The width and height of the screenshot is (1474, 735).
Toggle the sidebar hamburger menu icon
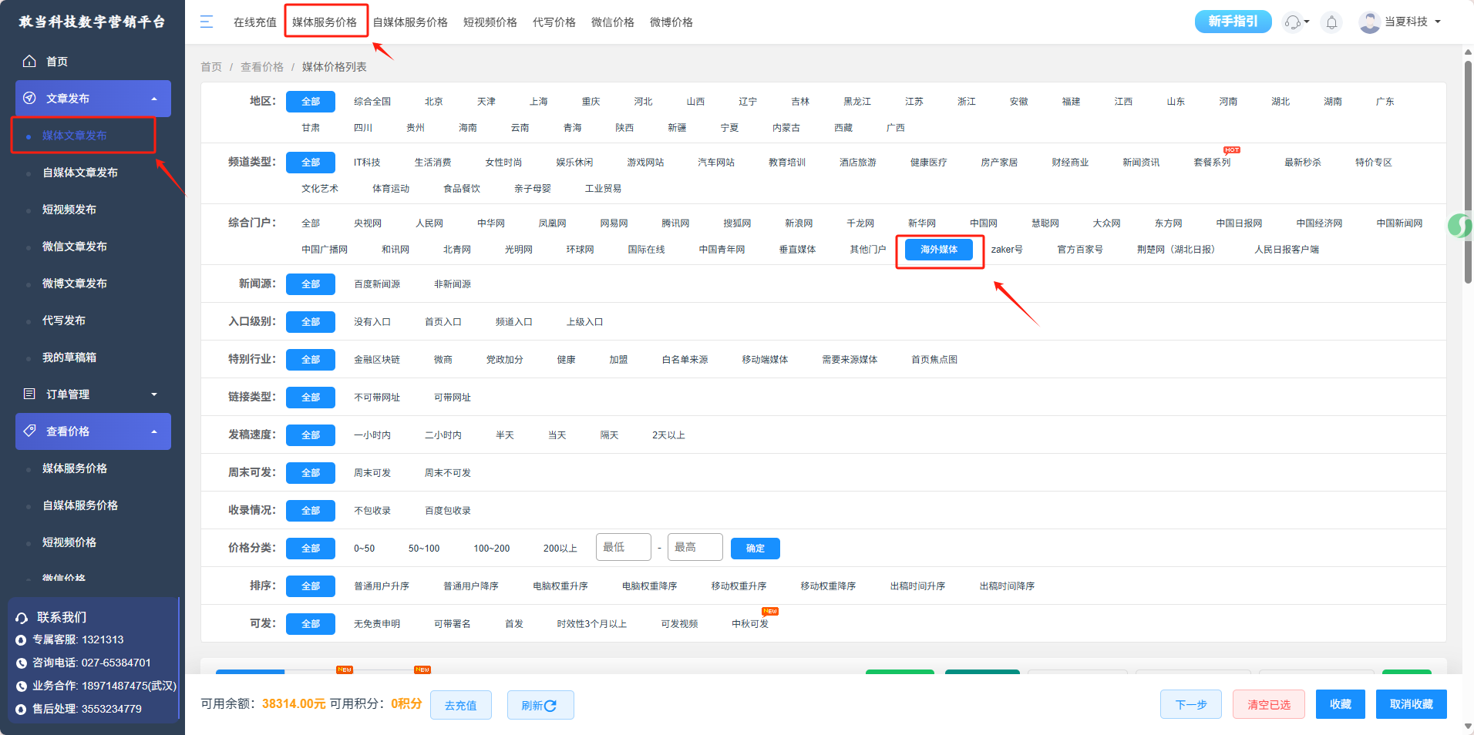(206, 22)
